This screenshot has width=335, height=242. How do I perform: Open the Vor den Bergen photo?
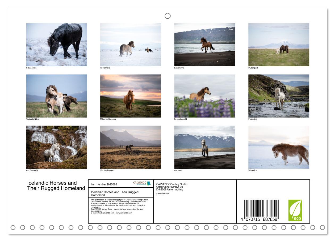131,147
